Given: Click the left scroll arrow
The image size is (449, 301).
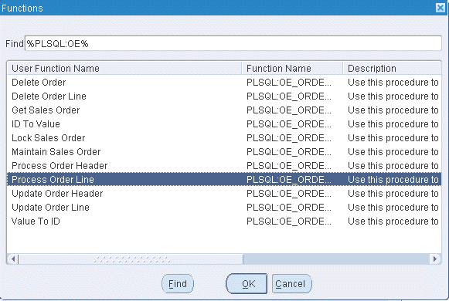Looking at the screenshot, I should [13, 259].
